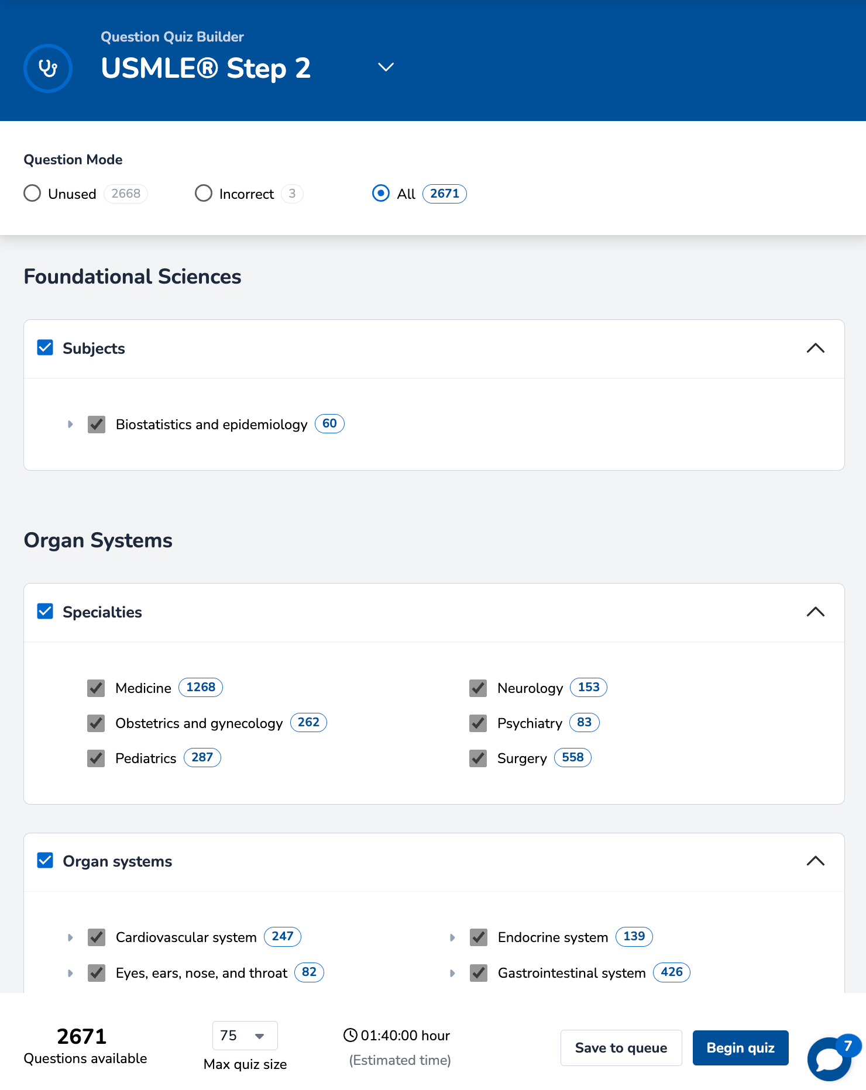The width and height of the screenshot is (866, 1090).
Task: Open the chat support bubble
Action: point(829,1058)
